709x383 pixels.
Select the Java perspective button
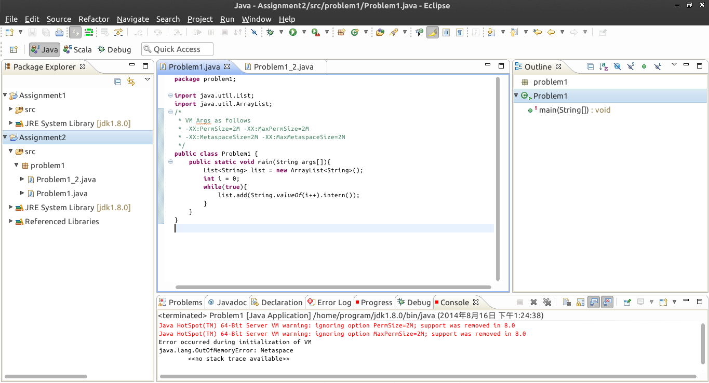pyautogui.click(x=44, y=49)
